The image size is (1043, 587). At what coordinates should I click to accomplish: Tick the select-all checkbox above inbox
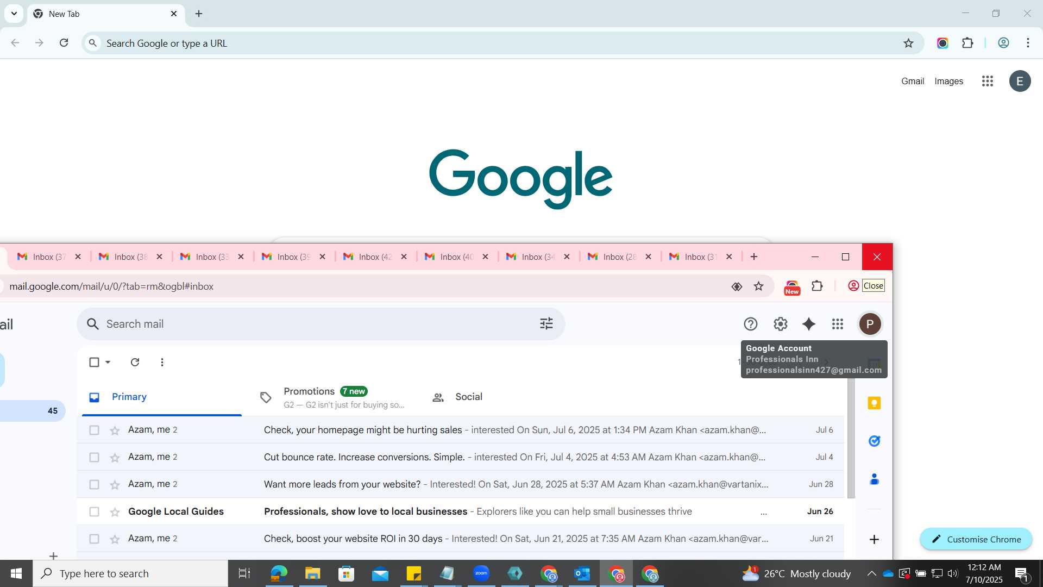point(94,362)
